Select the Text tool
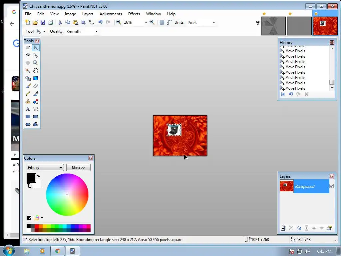The height and width of the screenshot is (256, 341). coord(28,109)
